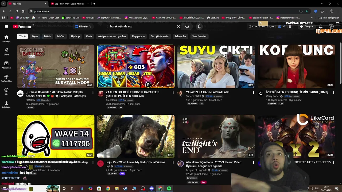Select the Müzik filter chip
The width and height of the screenshot is (342, 192).
tap(48, 36)
